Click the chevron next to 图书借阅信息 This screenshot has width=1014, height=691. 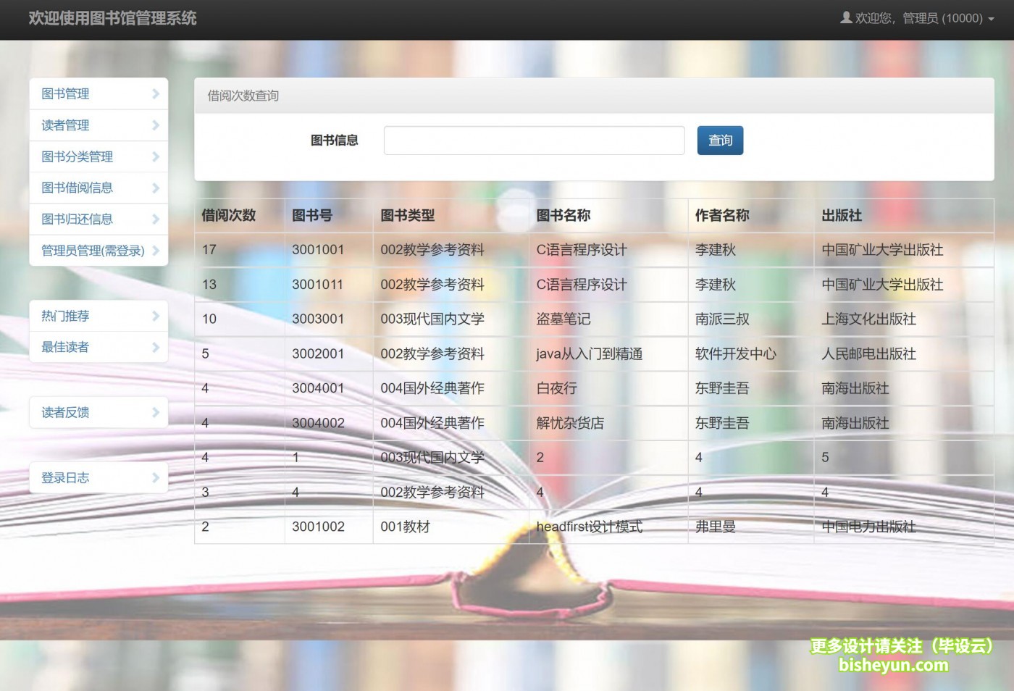coord(156,188)
